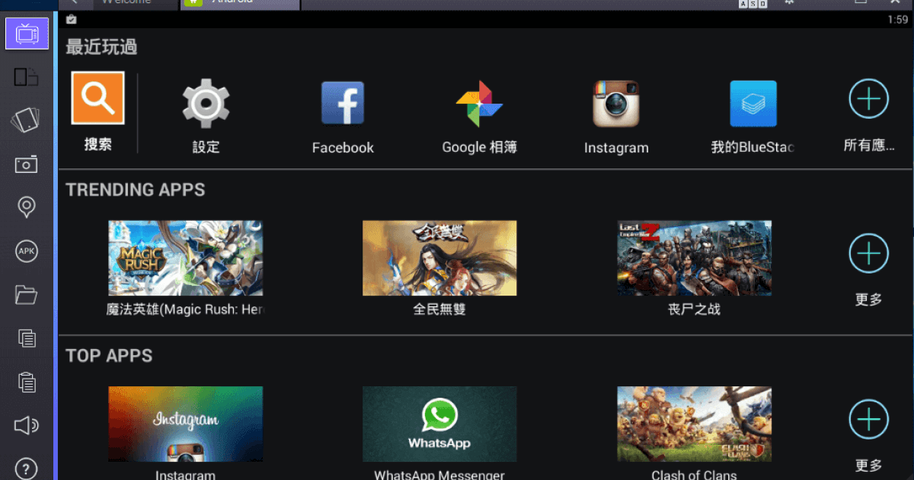Open Instagram banner under Top Apps
The width and height of the screenshot is (914, 480).
(x=185, y=424)
